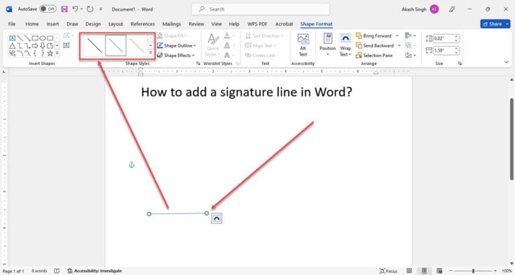Select the 5-point Star shape
Viewport: 515px width, 275px height.
click(50, 53)
